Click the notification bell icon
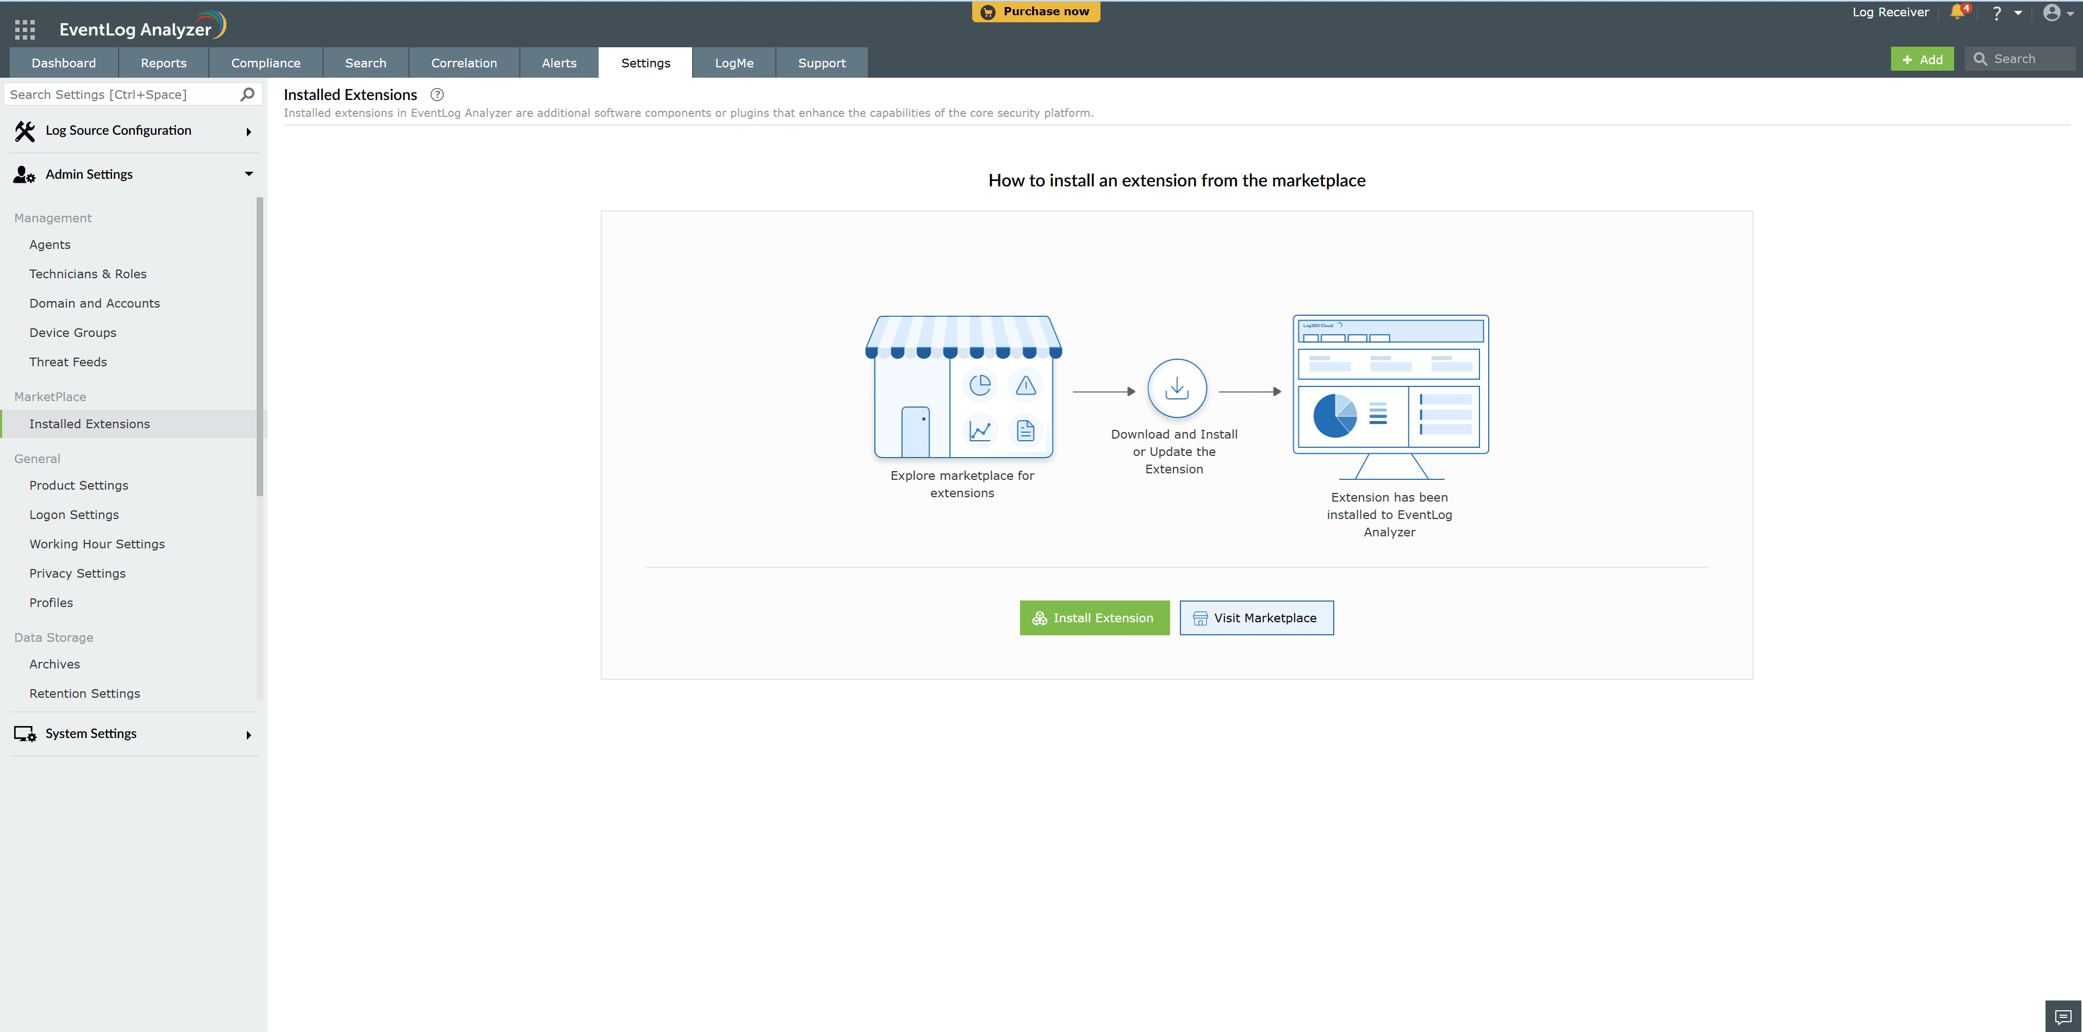Screen dimensions: 2083x1032 (x=1957, y=12)
